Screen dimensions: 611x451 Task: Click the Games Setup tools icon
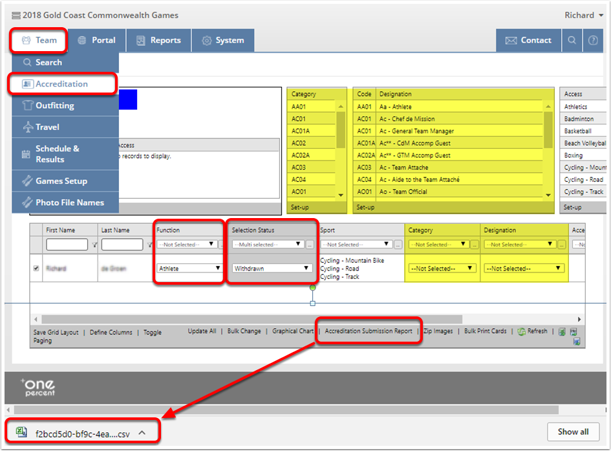[27, 181]
